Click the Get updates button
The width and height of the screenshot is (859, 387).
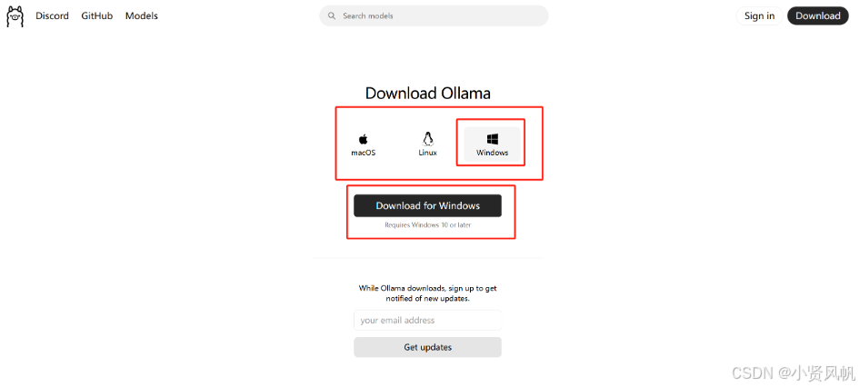click(427, 347)
